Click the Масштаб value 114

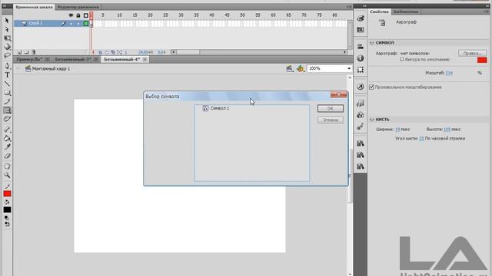pos(449,73)
